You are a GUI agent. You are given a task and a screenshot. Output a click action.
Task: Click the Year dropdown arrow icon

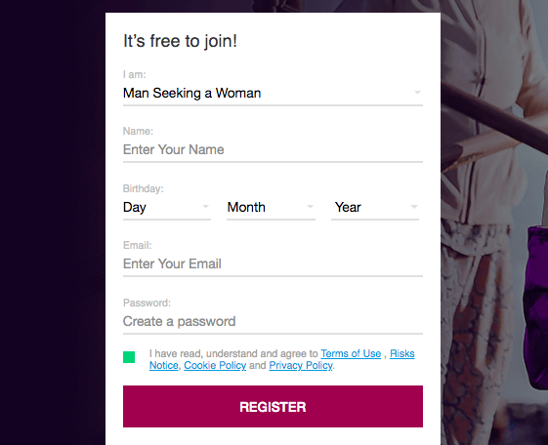(x=414, y=207)
